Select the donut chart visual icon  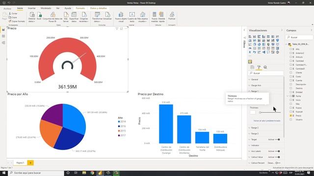[x=259, y=44]
